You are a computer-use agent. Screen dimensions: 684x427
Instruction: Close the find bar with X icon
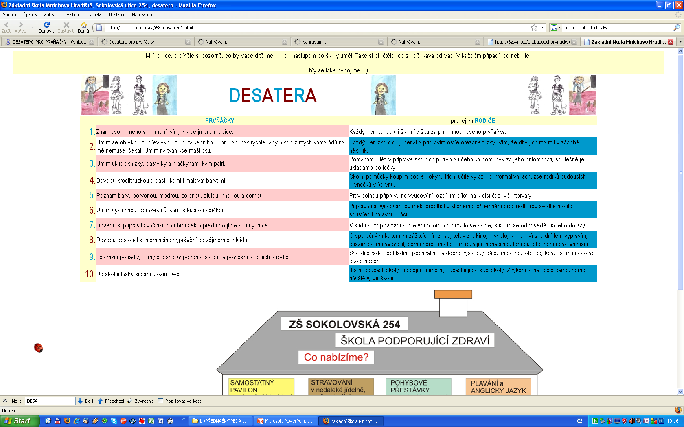(x=5, y=401)
